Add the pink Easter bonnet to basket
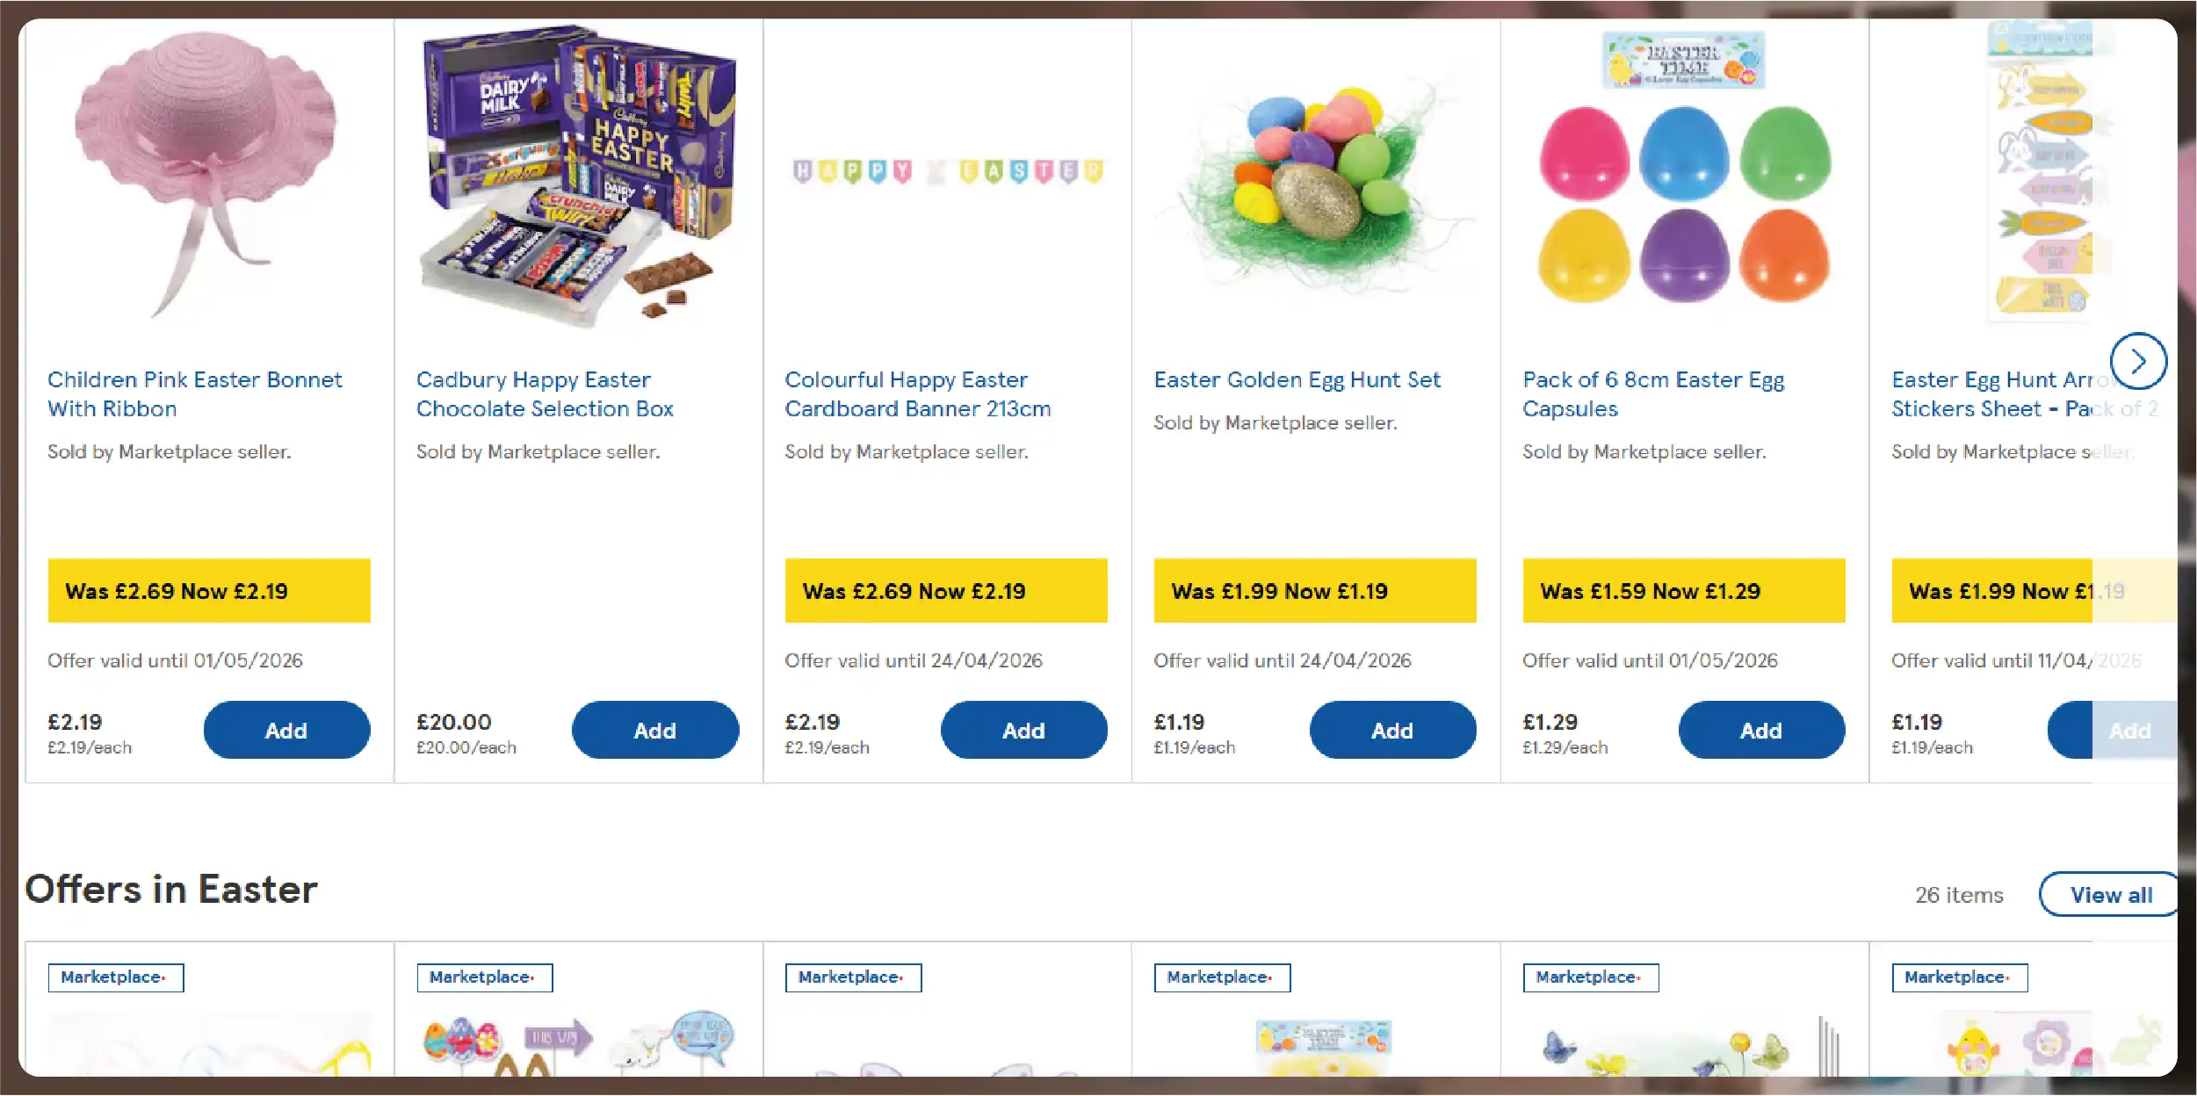Screen dimensions: 2197x1096 [286, 730]
